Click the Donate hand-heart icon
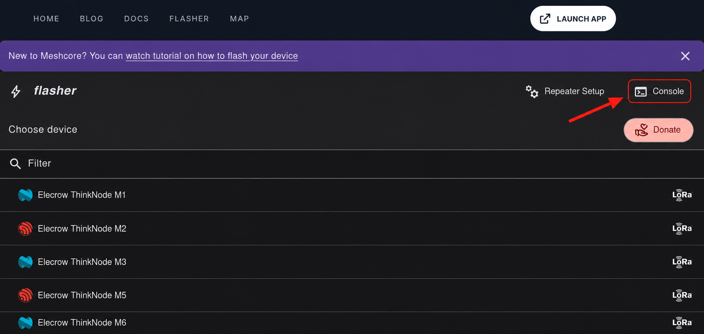 [x=641, y=130]
